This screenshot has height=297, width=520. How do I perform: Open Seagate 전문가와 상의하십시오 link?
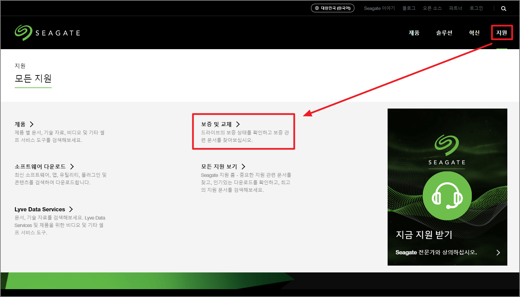click(x=436, y=252)
